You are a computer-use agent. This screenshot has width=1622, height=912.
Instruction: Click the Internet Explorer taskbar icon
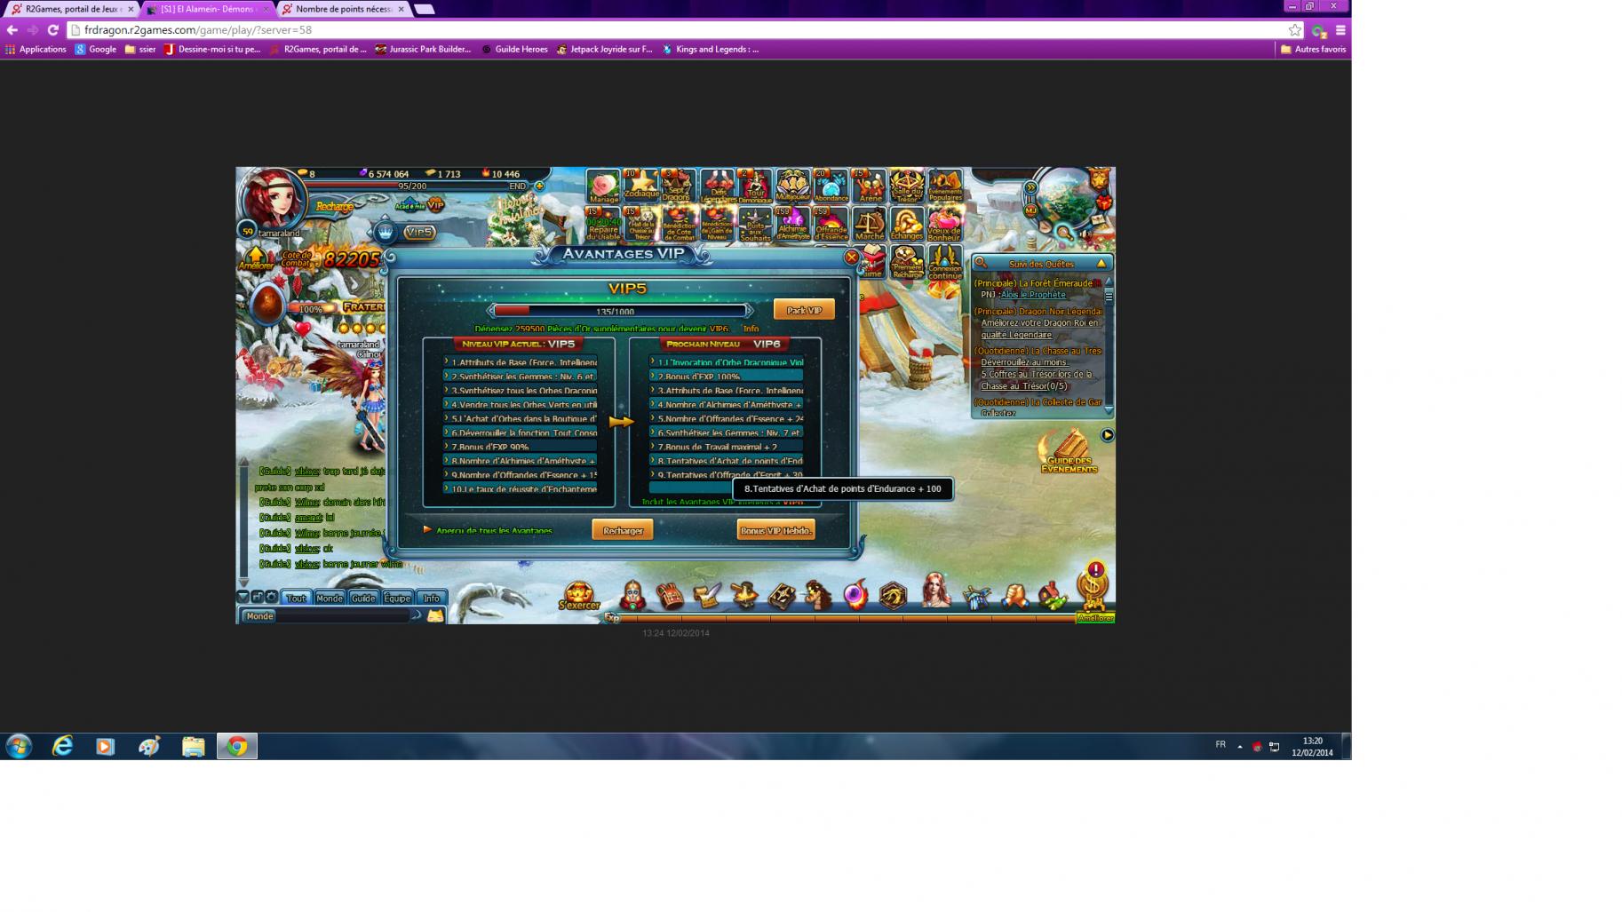tap(62, 747)
